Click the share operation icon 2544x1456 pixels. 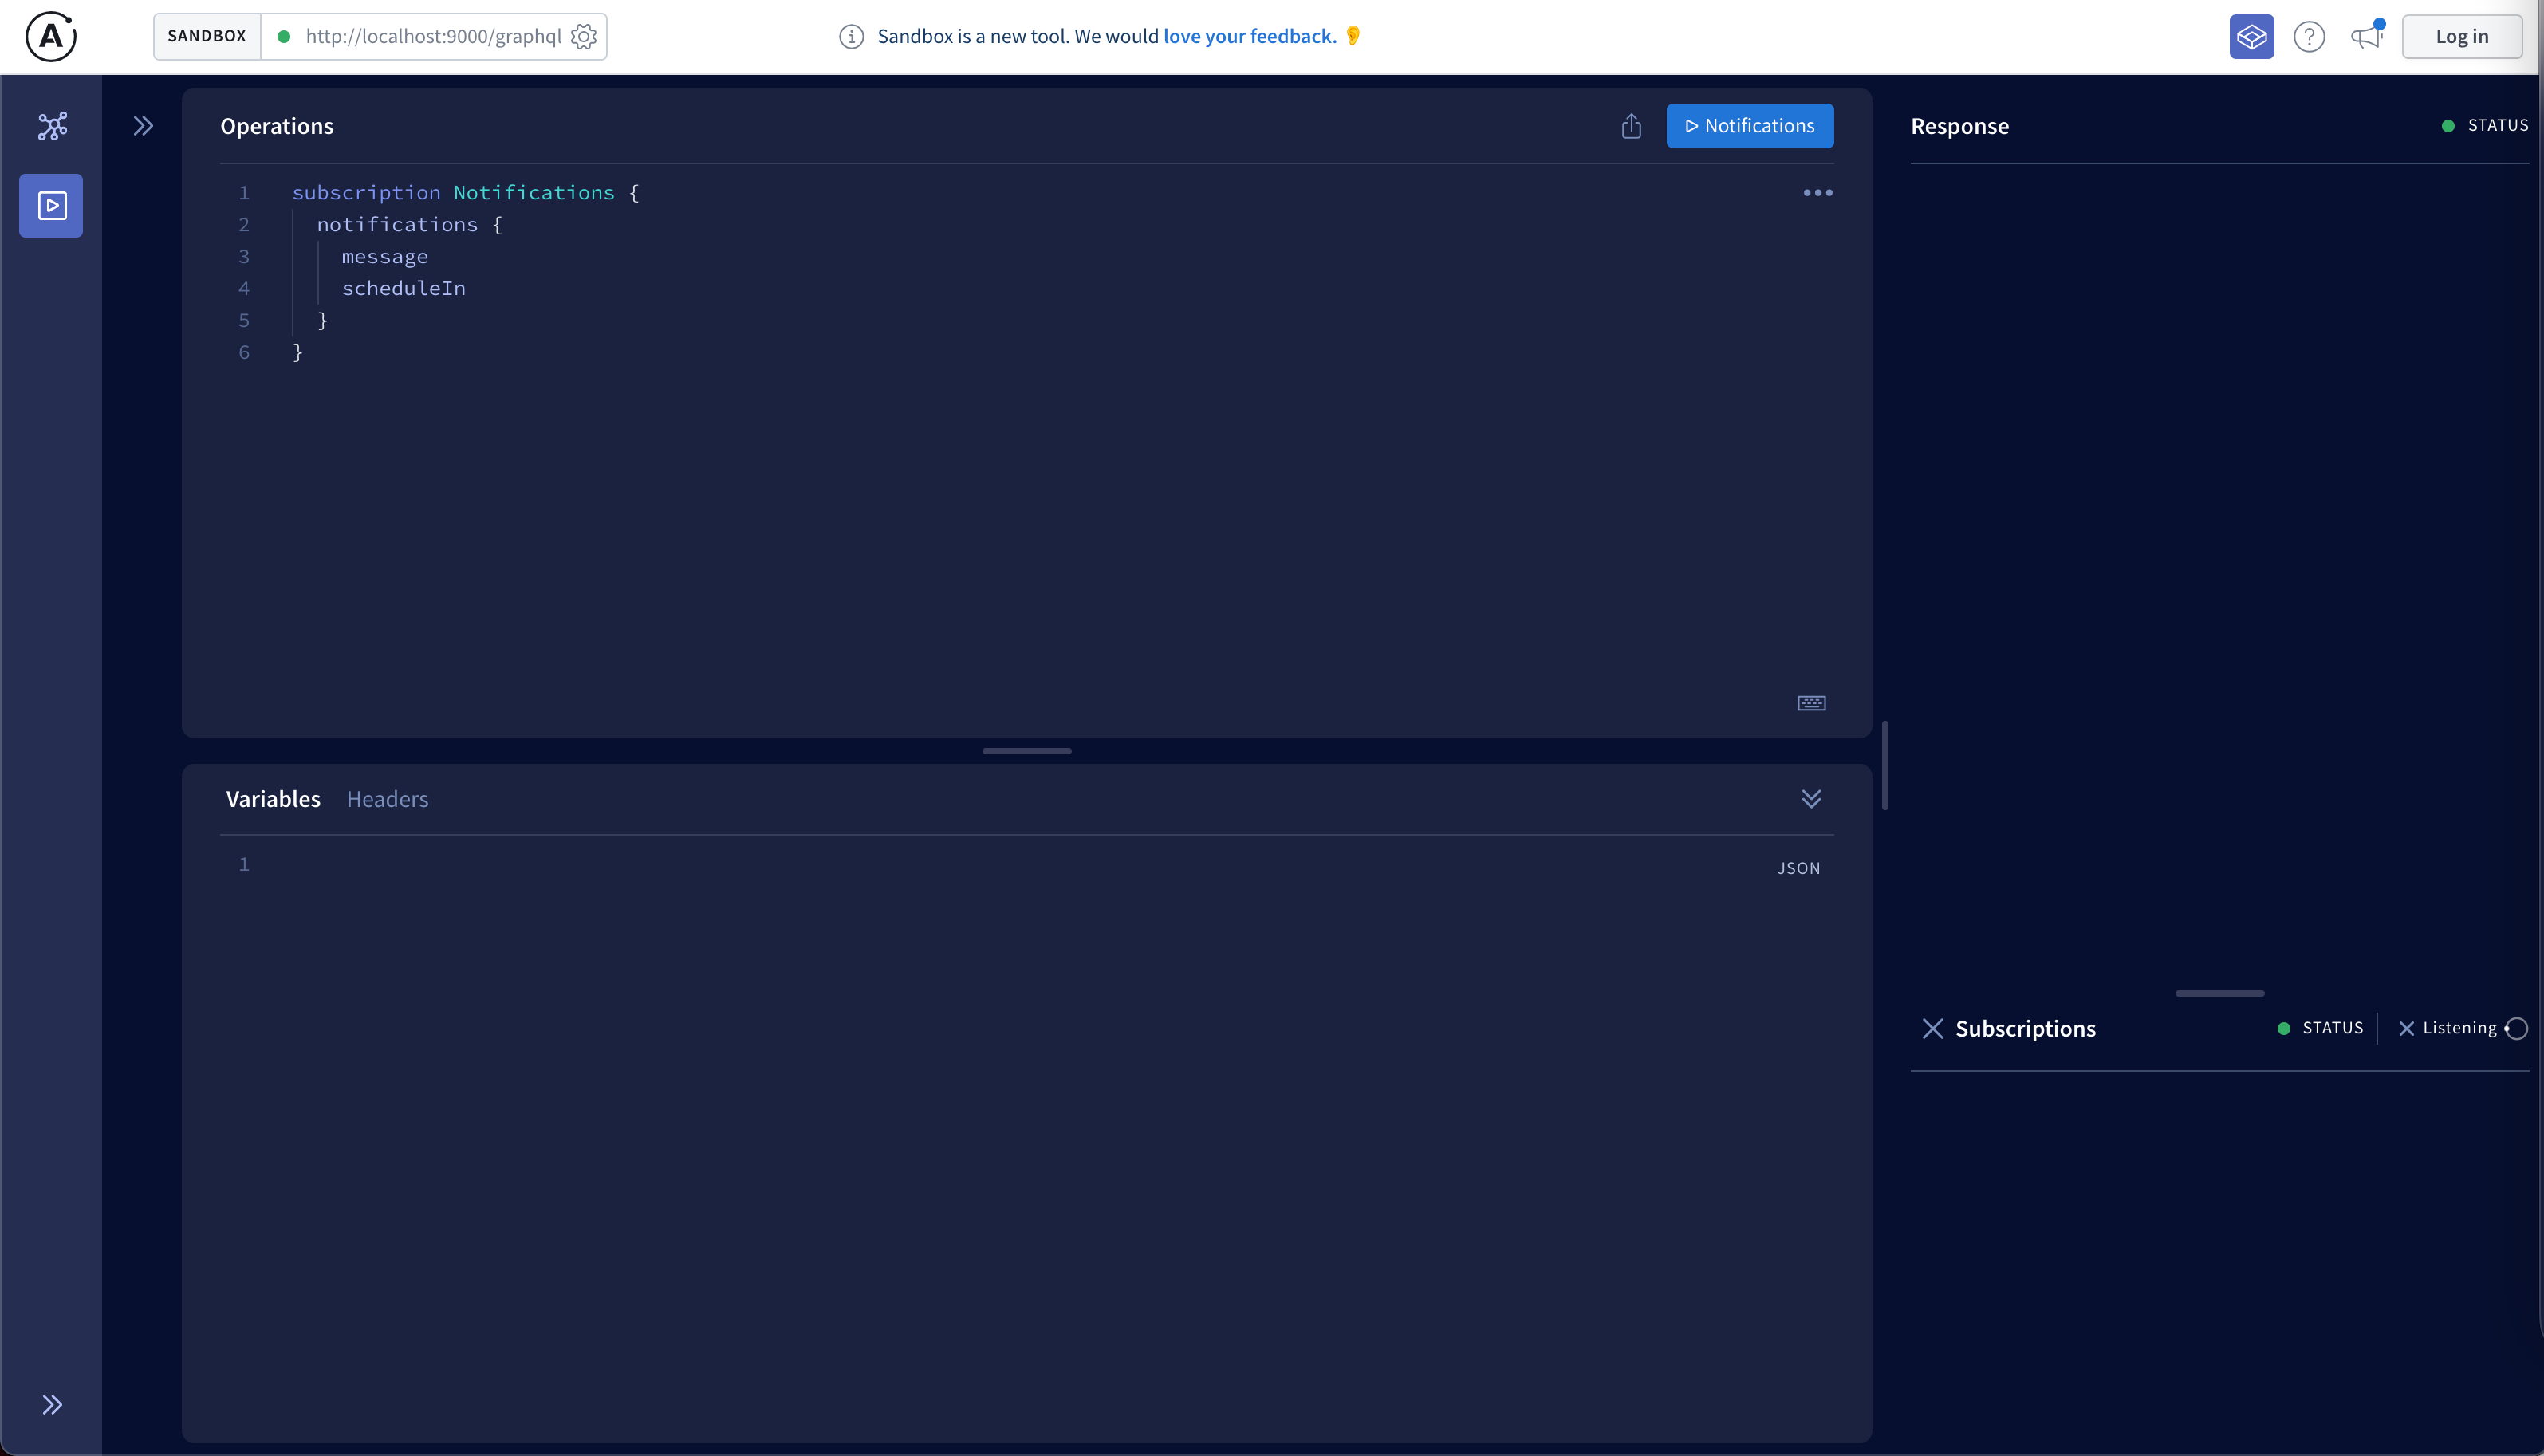point(1631,126)
